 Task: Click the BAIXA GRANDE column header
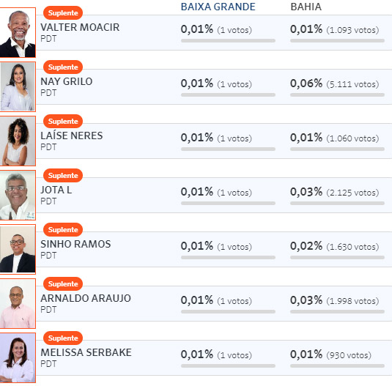coord(218,7)
